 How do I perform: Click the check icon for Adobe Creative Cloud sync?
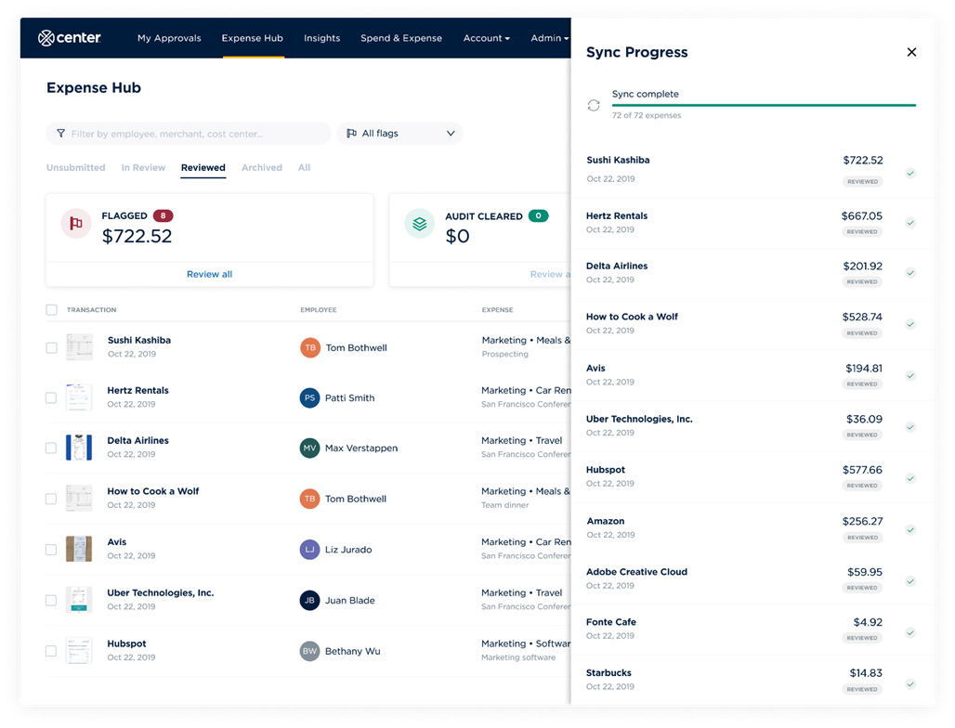coord(910,581)
